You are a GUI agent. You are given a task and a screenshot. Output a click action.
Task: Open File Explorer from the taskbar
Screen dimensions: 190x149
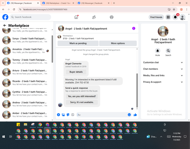point(25,125)
